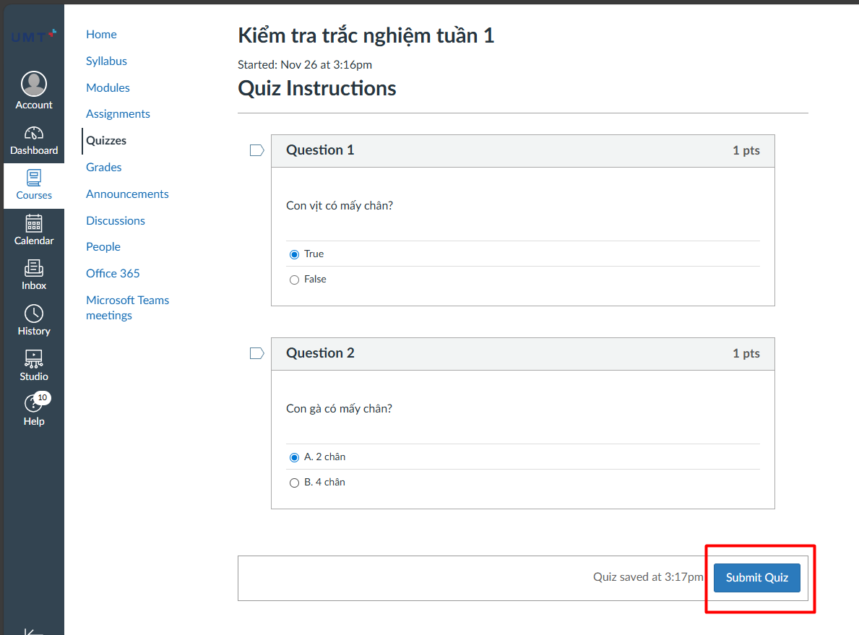Open the History clock icon

coord(34,314)
